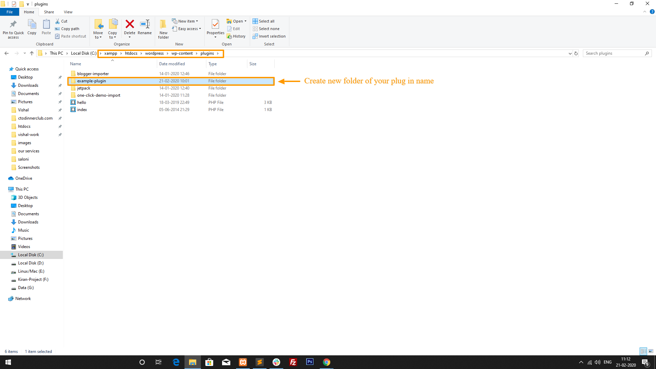Click Copy path in Clipboard group
Image resolution: width=656 pixels, height=369 pixels.
[67, 29]
